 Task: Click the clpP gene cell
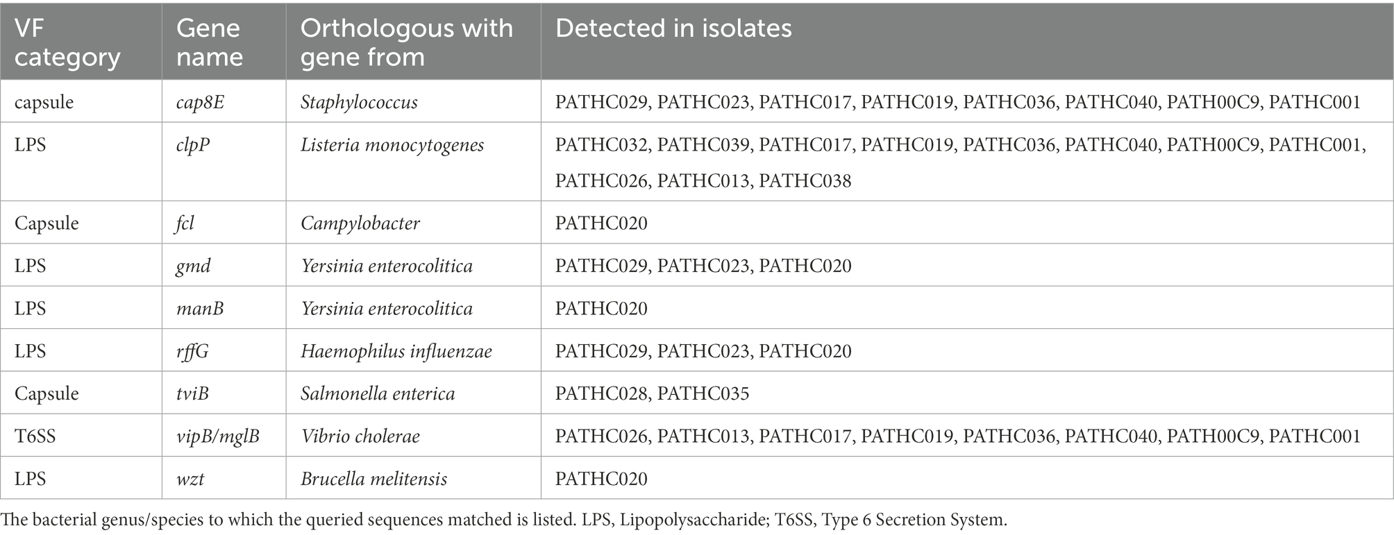[193, 146]
